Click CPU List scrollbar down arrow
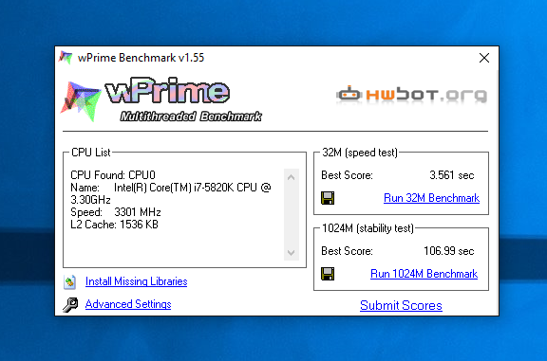547x361 pixels. 292,252
